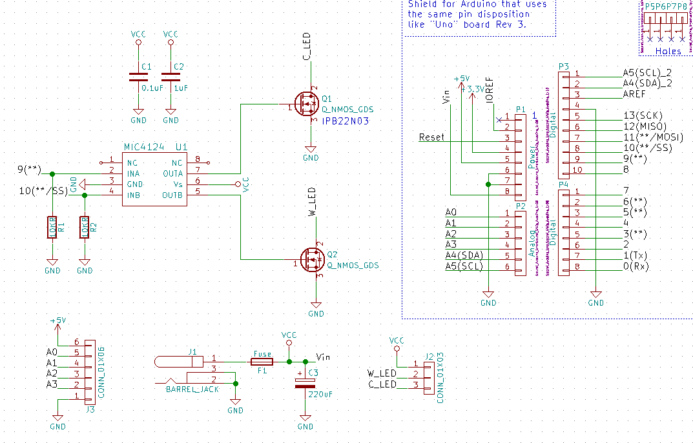Select the Reset net label
693x443 pixels.
coord(431,137)
